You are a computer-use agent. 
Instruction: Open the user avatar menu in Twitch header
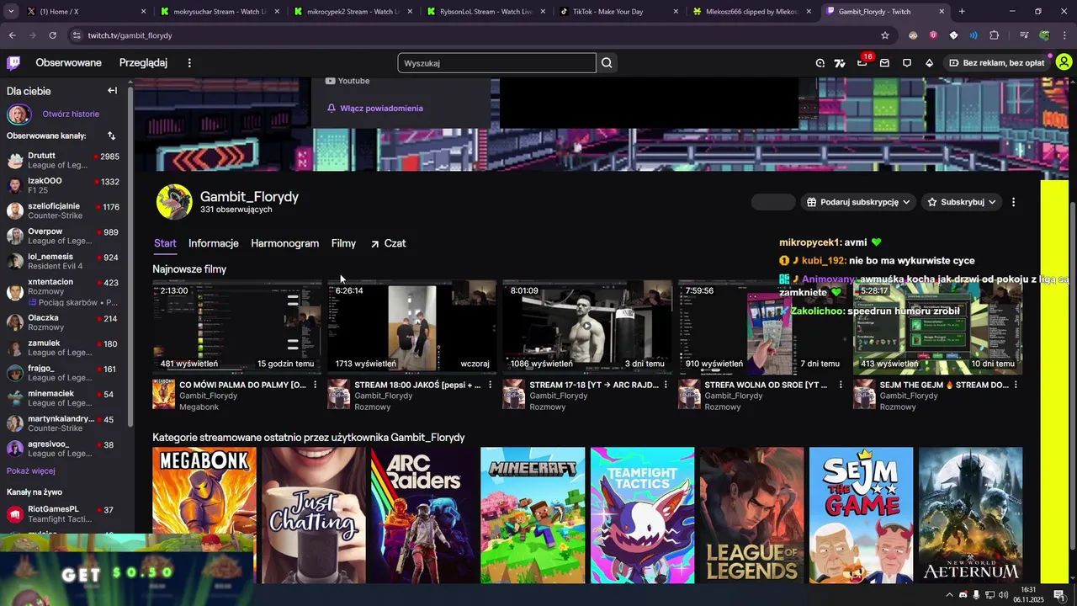[1064, 62]
